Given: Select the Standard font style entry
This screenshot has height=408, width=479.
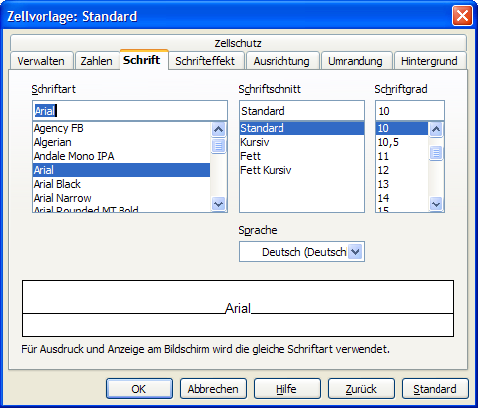Looking at the screenshot, I should point(302,128).
